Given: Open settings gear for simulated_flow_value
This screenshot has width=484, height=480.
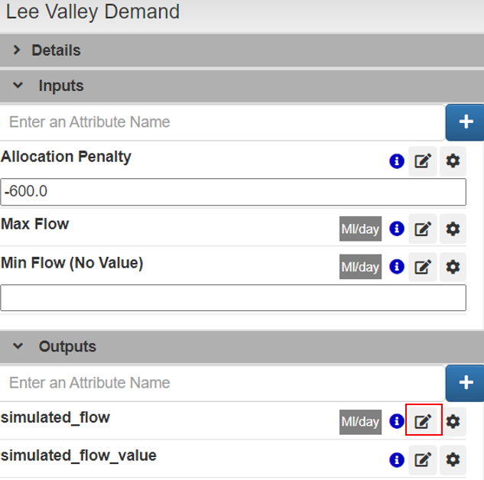Looking at the screenshot, I should pos(453,459).
